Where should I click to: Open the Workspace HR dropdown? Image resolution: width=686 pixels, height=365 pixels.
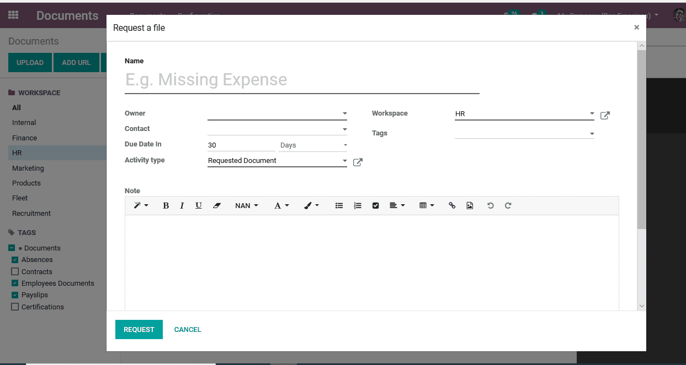pos(524,114)
